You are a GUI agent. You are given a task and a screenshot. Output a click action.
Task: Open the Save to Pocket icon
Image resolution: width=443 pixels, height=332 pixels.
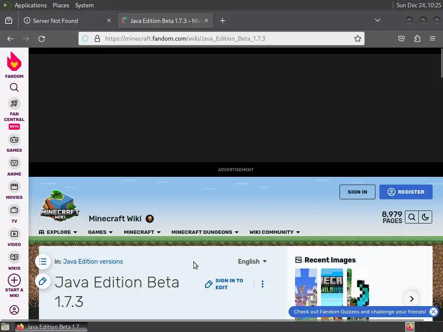(x=401, y=38)
